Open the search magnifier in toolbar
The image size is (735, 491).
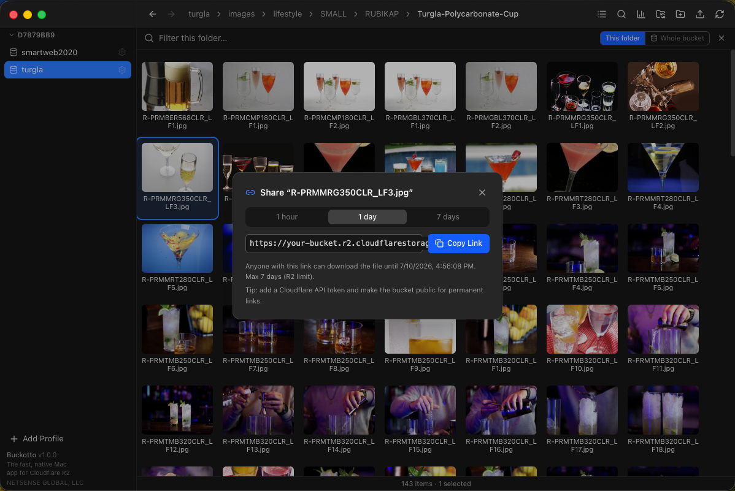pyautogui.click(x=621, y=14)
